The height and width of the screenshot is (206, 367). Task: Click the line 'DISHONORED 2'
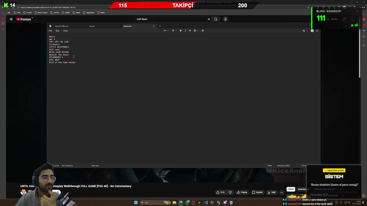[x=56, y=57]
